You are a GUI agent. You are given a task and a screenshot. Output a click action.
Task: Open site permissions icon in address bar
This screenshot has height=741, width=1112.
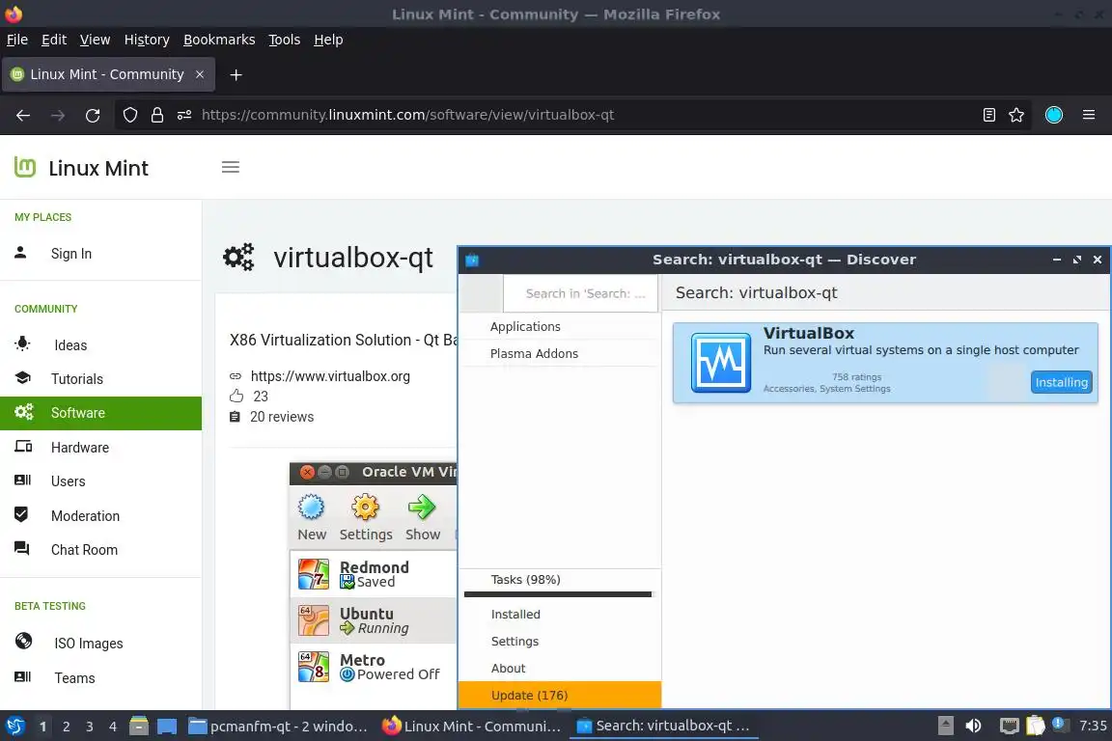point(184,115)
